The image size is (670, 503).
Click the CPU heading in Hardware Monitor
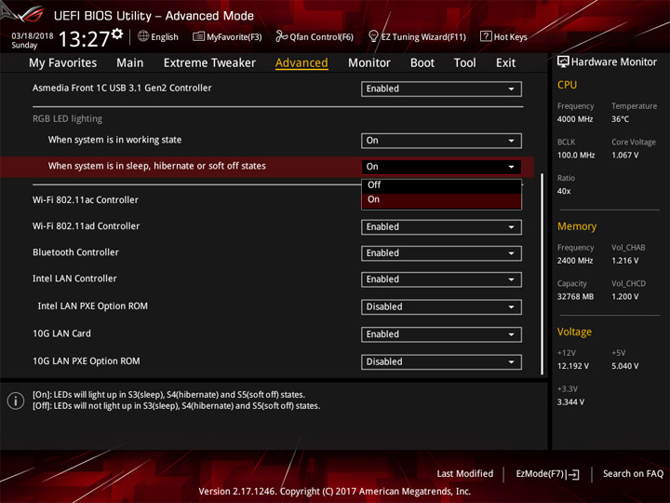[567, 85]
